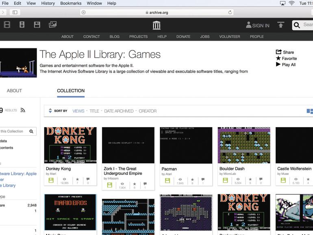Open the Bookmarks menu
Image resolution: width=313 pixels, height=235 pixels.
(71, 3)
